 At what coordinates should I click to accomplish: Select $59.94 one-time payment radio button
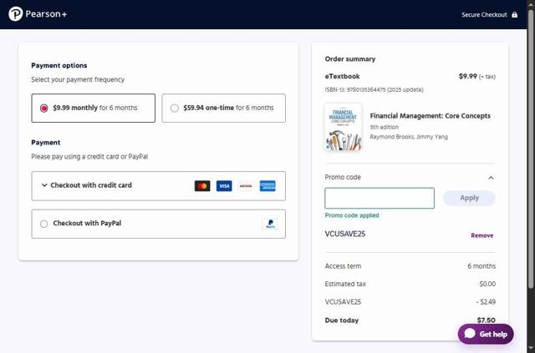point(175,108)
